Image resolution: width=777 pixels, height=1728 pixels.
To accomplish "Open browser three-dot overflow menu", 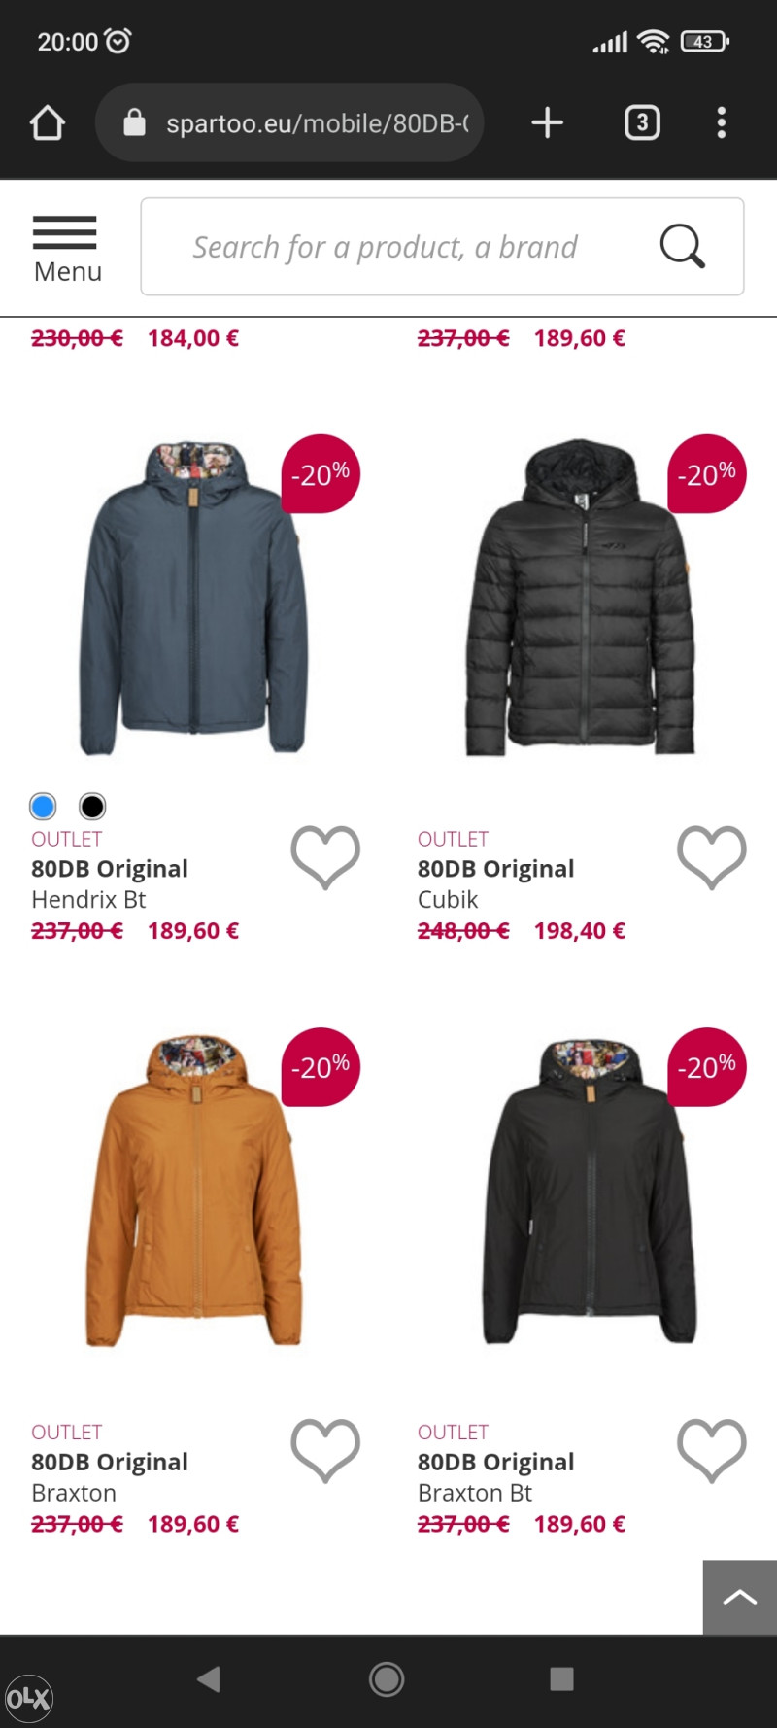I will 721,122.
